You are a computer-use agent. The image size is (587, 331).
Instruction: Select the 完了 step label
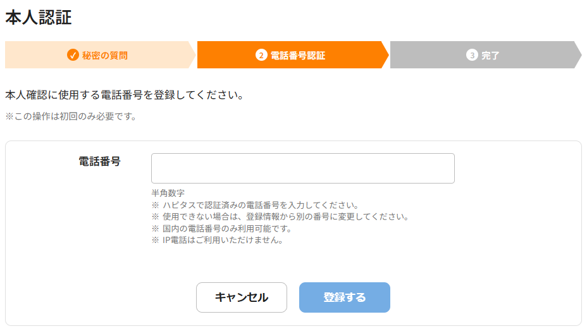pos(490,55)
